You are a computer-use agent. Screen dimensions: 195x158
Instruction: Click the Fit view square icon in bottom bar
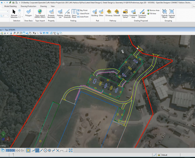pyautogui.click(x=71, y=150)
